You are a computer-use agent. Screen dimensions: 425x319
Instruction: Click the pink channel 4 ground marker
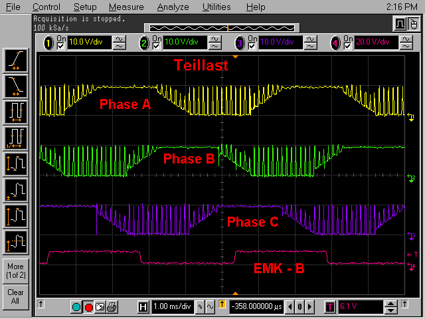coord(411,266)
